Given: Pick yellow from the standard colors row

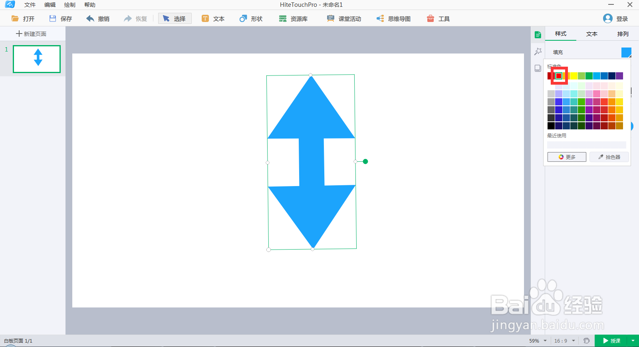Looking at the screenshot, I should click(x=574, y=76).
